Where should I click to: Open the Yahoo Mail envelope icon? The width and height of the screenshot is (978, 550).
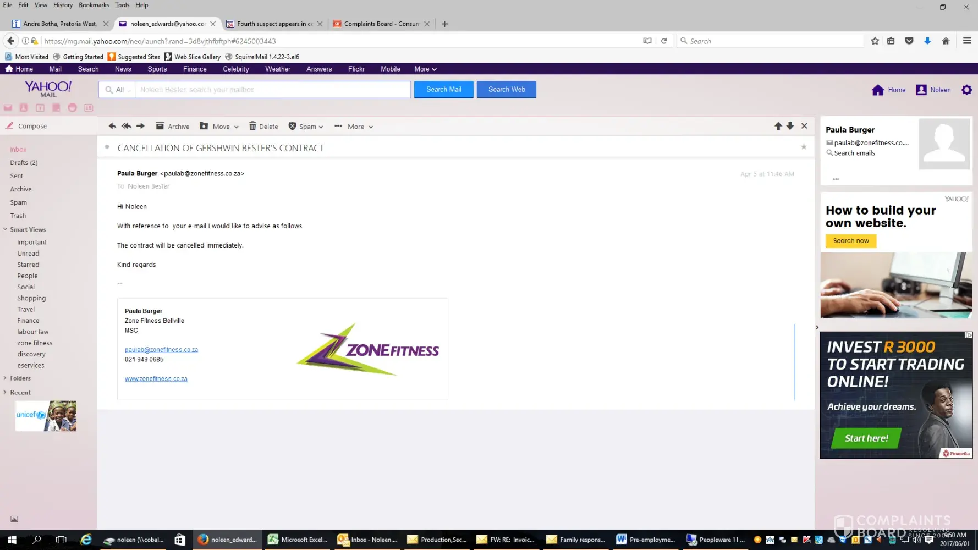tap(8, 108)
